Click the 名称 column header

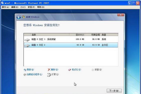tap(50, 35)
